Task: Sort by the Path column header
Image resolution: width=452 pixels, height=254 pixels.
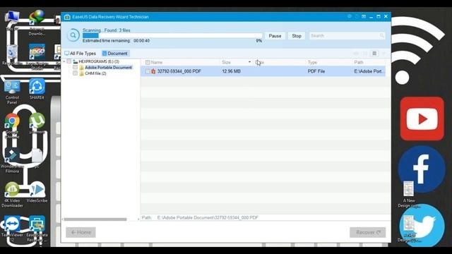Action: pos(359,62)
